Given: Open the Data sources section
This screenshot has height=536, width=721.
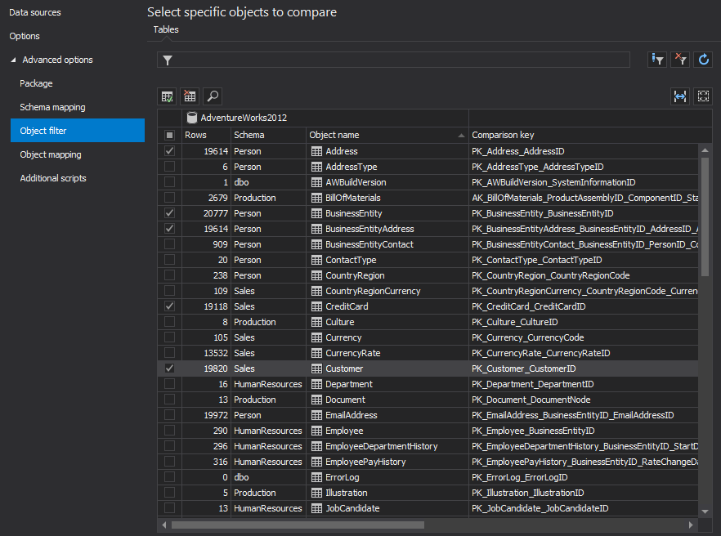Looking at the screenshot, I should click(x=35, y=12).
